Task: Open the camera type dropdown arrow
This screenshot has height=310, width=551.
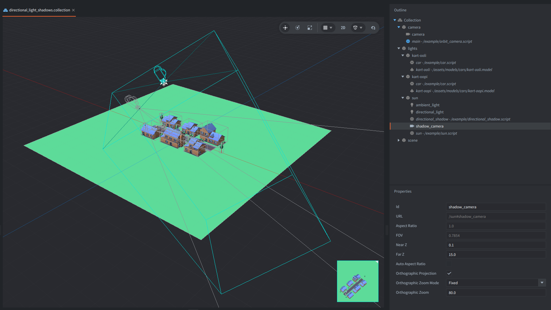Action: (361, 28)
